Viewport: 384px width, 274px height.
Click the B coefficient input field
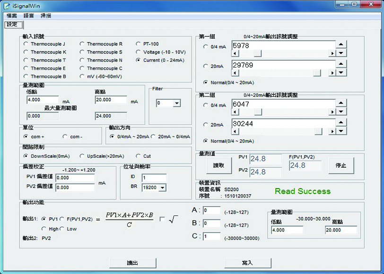pos(211,223)
